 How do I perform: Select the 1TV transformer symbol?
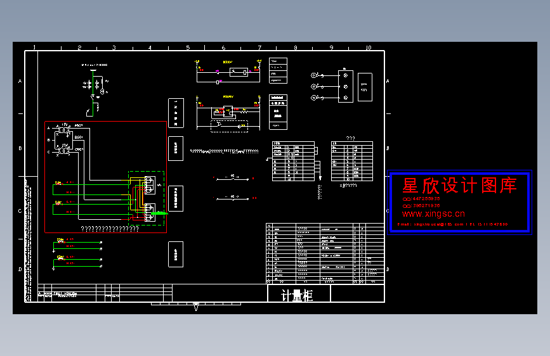tap(64, 129)
